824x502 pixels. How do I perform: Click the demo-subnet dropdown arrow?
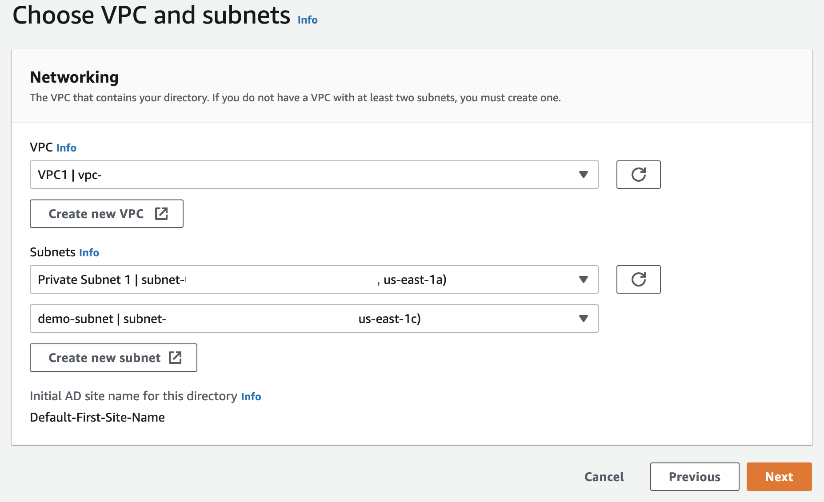click(584, 319)
